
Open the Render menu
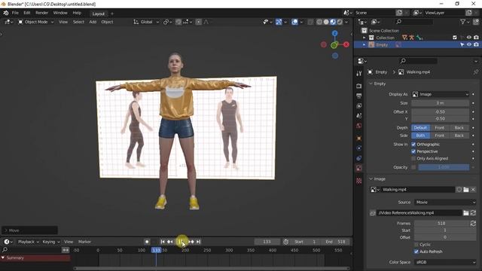point(42,13)
